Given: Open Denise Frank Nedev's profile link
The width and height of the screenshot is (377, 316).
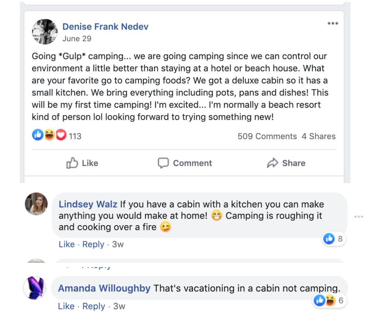Looking at the screenshot, I should [105, 27].
